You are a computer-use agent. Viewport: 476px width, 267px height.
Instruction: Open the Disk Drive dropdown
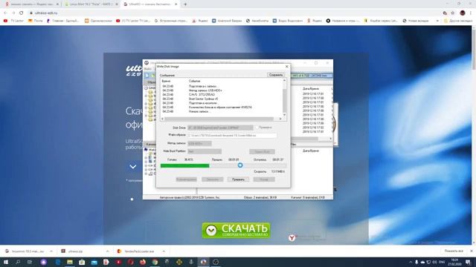click(220, 128)
